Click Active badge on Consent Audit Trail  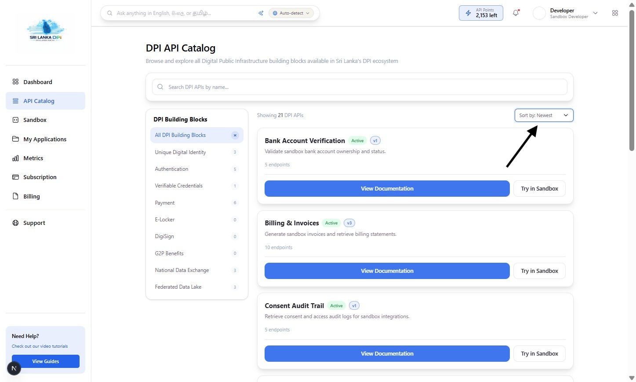coord(336,305)
